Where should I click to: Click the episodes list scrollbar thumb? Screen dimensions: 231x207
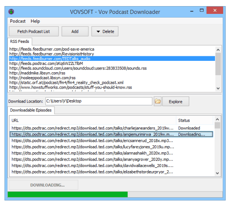tap(217, 125)
